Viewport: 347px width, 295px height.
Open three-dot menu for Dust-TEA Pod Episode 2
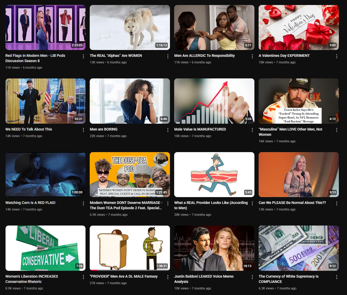click(168, 203)
